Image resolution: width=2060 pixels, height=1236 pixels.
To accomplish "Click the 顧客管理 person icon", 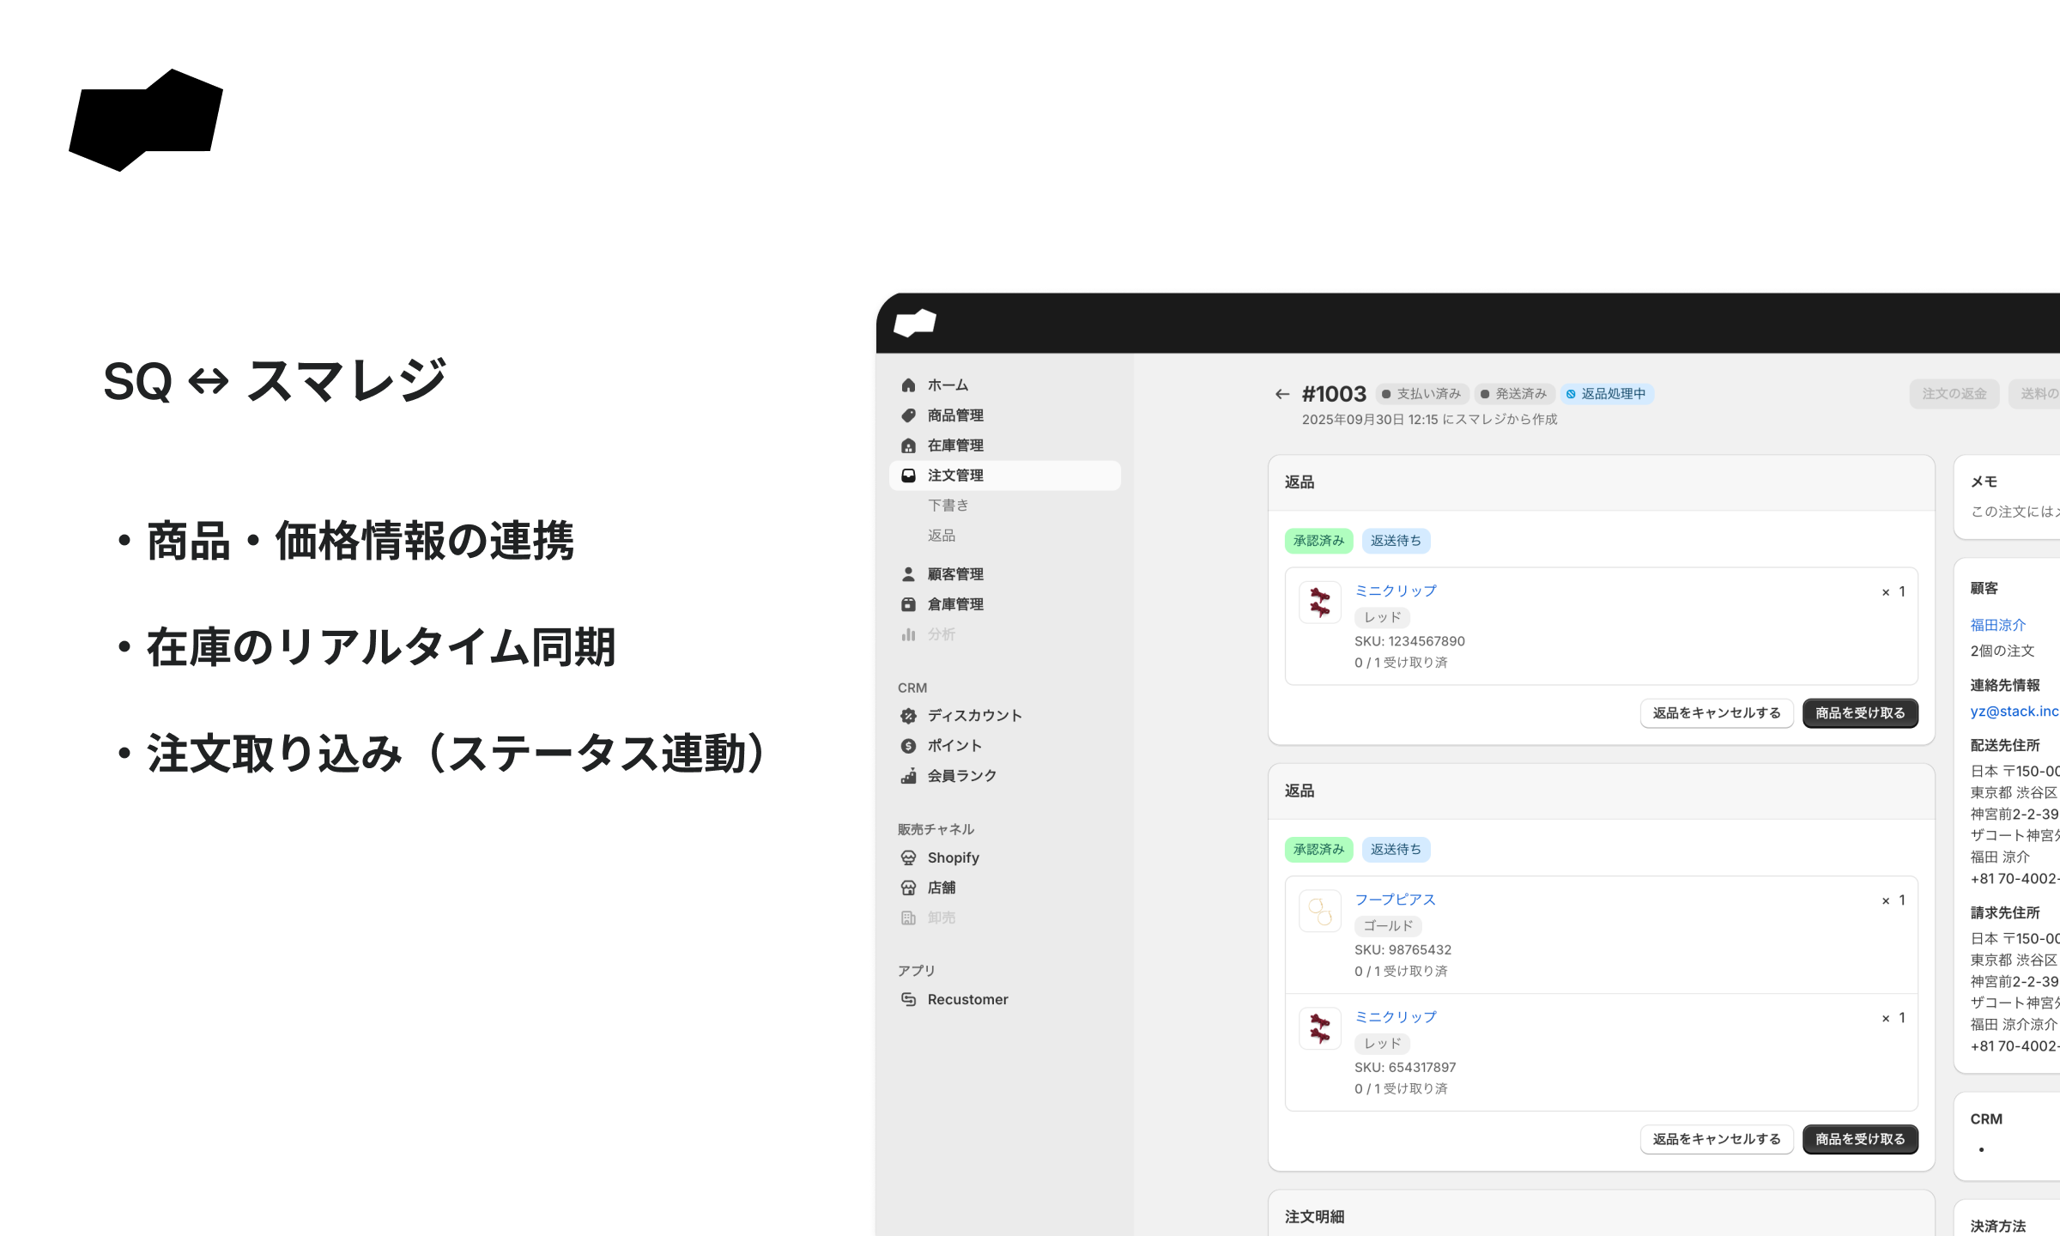I will point(908,574).
